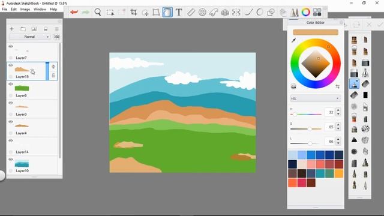Click the H value field 32
384x216 pixels.
[x=329, y=112]
